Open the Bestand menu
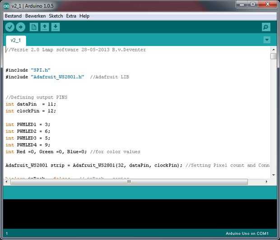The height and width of the screenshot is (240, 280). (x=13, y=16)
